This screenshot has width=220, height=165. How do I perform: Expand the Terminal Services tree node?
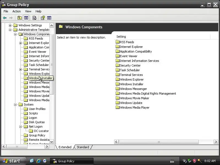coord(20,69)
